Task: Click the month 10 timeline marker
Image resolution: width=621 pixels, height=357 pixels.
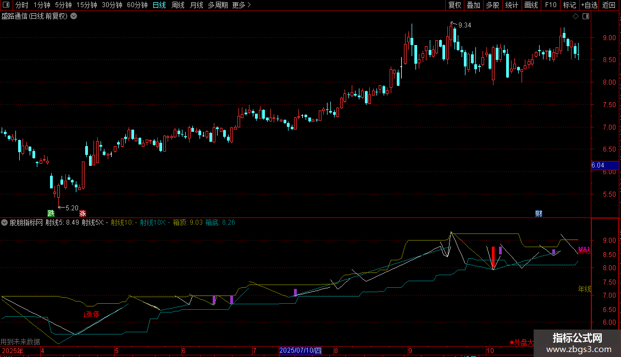Action: tap(490, 350)
